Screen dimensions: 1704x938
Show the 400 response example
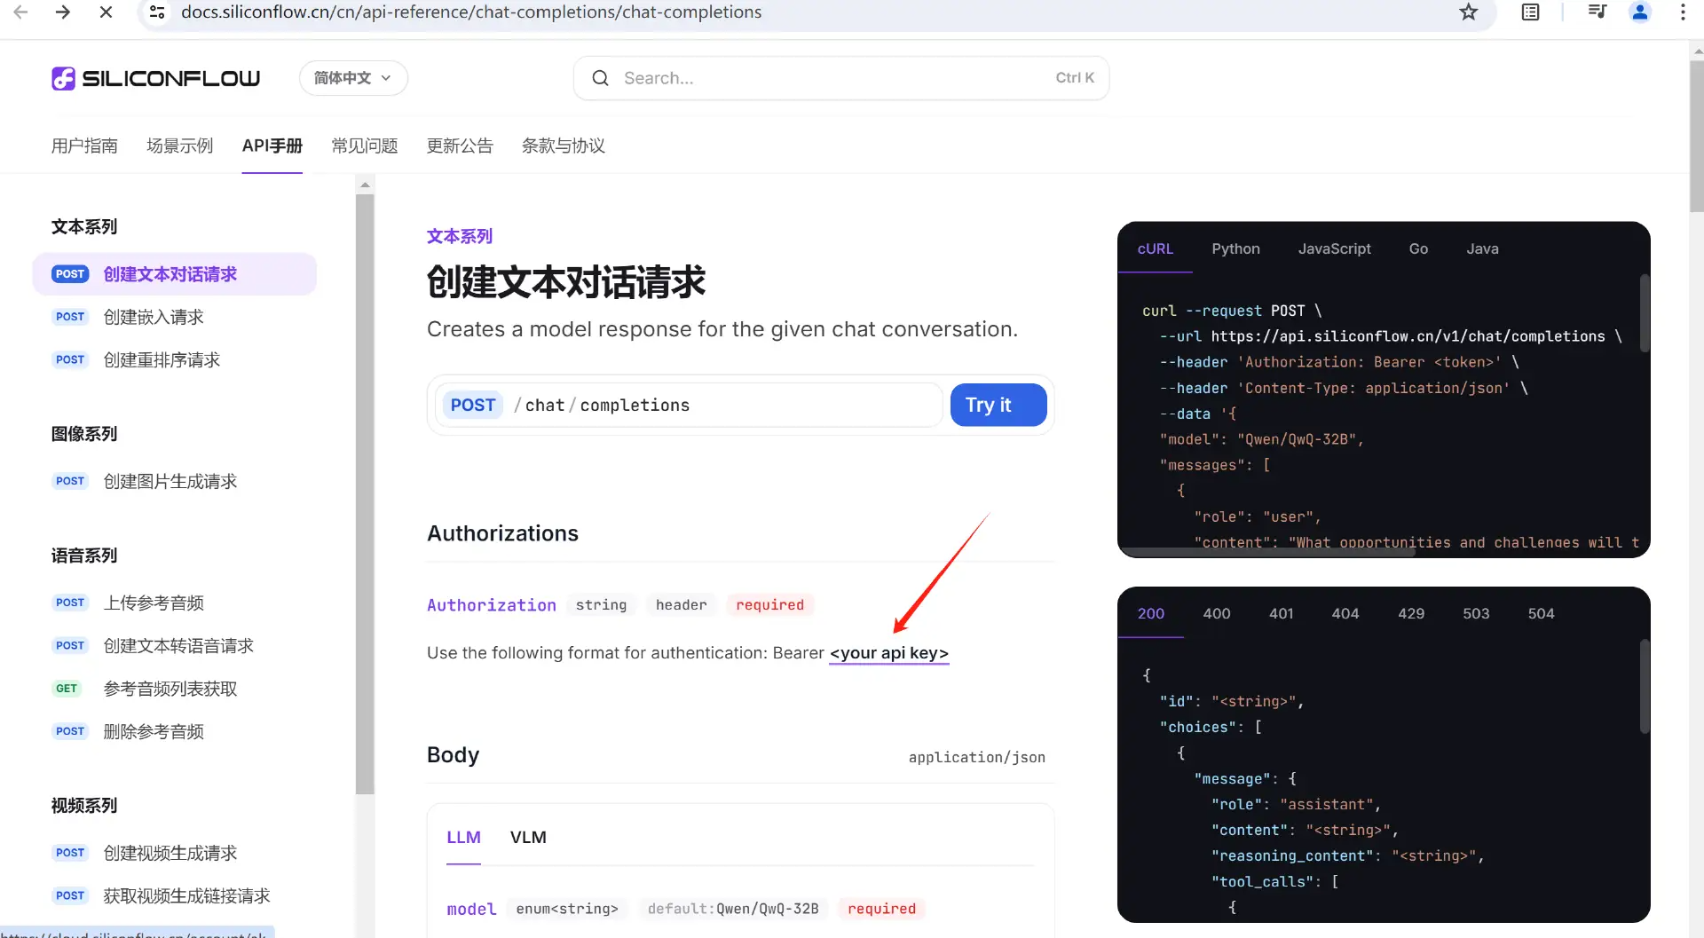pyautogui.click(x=1217, y=613)
